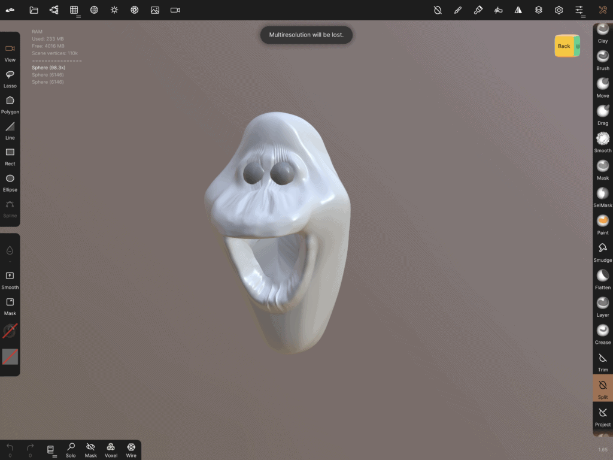Viewport: 613px width, 460px height.
Task: Click the crossed-out gray color swatch
Action: point(10,357)
